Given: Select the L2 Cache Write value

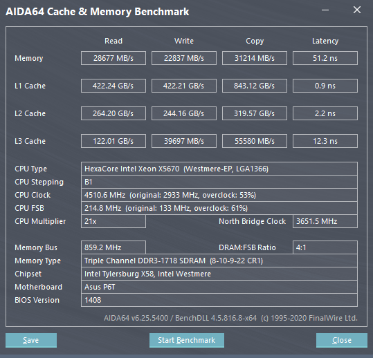Looking at the screenshot, I should pos(184,113).
